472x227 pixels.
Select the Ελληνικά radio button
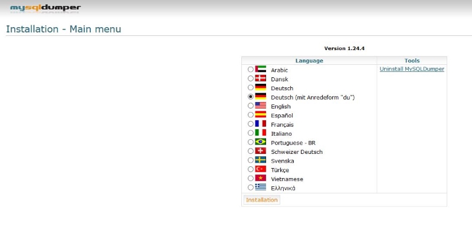click(x=250, y=187)
